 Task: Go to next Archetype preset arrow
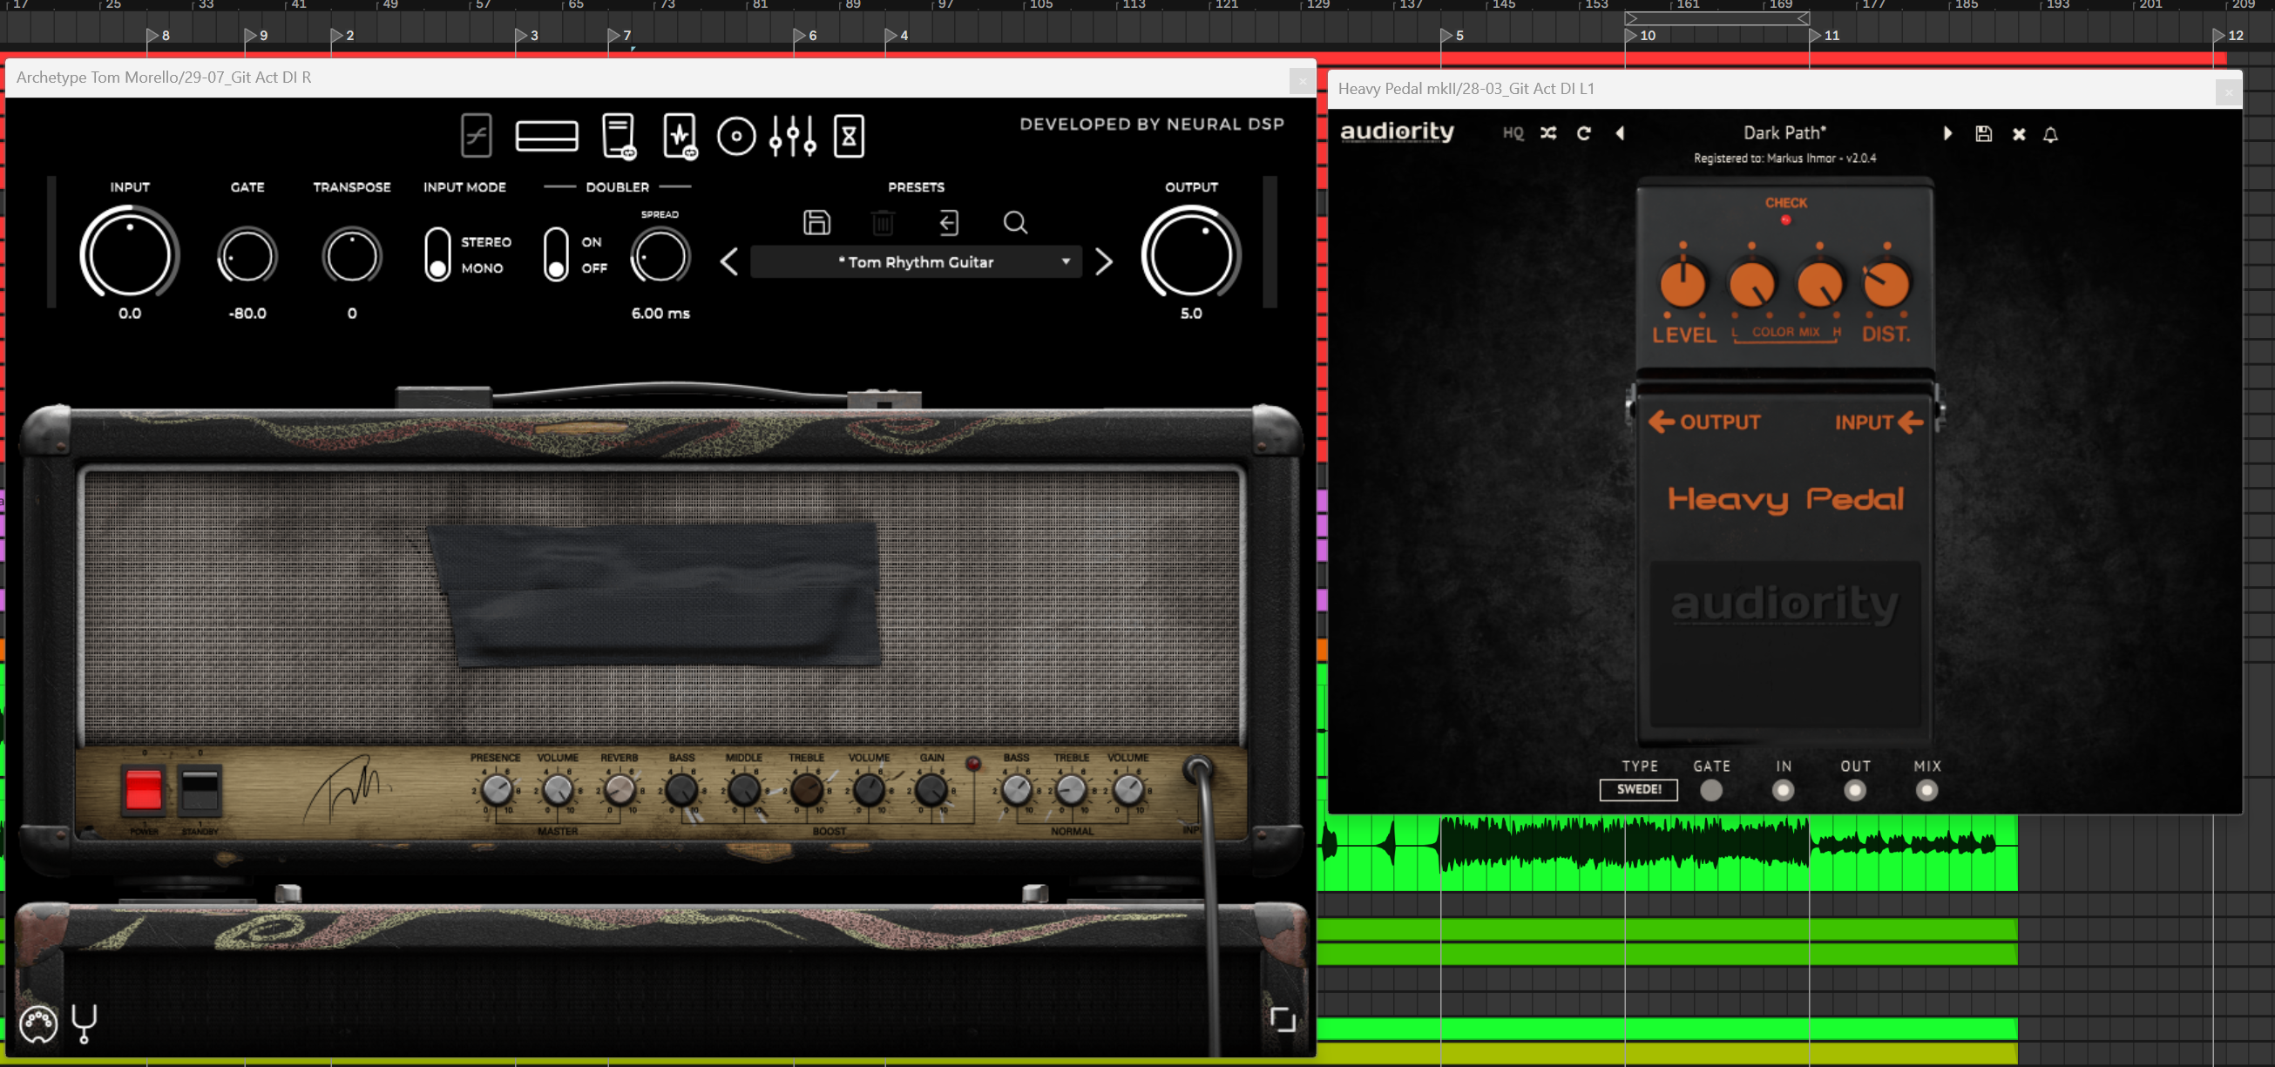[1103, 262]
